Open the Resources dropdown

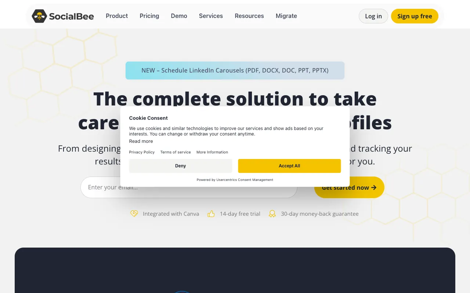click(249, 16)
